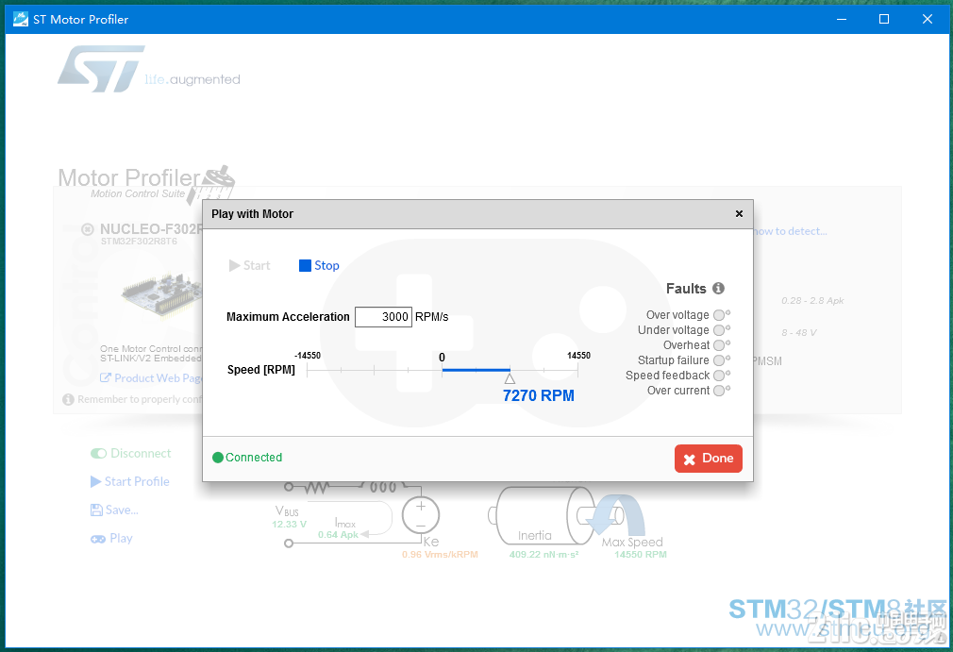Click the Speed feedback fault indicator
Image resolution: width=953 pixels, height=652 pixels.
click(x=720, y=376)
